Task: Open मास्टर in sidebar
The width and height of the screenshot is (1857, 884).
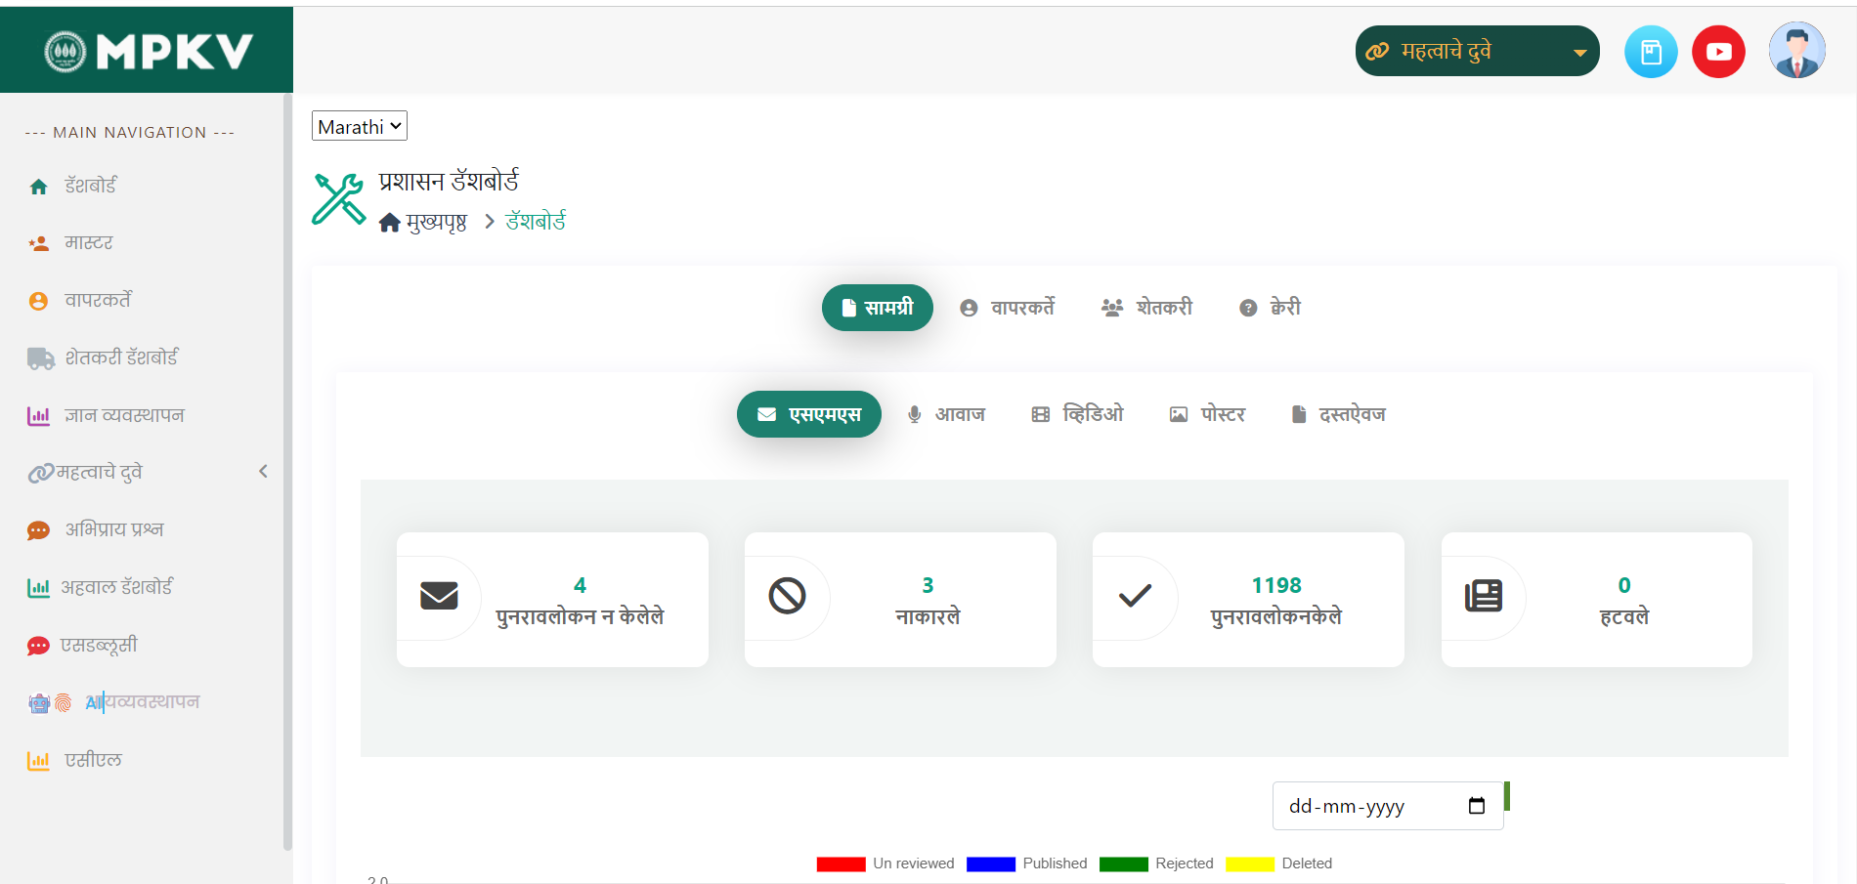Action: 89,243
